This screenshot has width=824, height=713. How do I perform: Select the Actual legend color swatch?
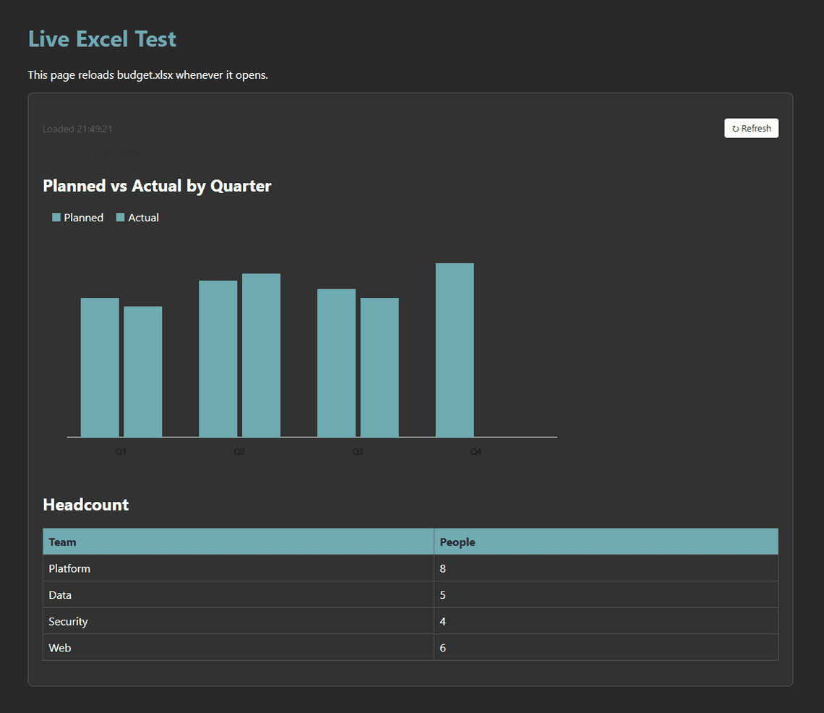point(120,218)
